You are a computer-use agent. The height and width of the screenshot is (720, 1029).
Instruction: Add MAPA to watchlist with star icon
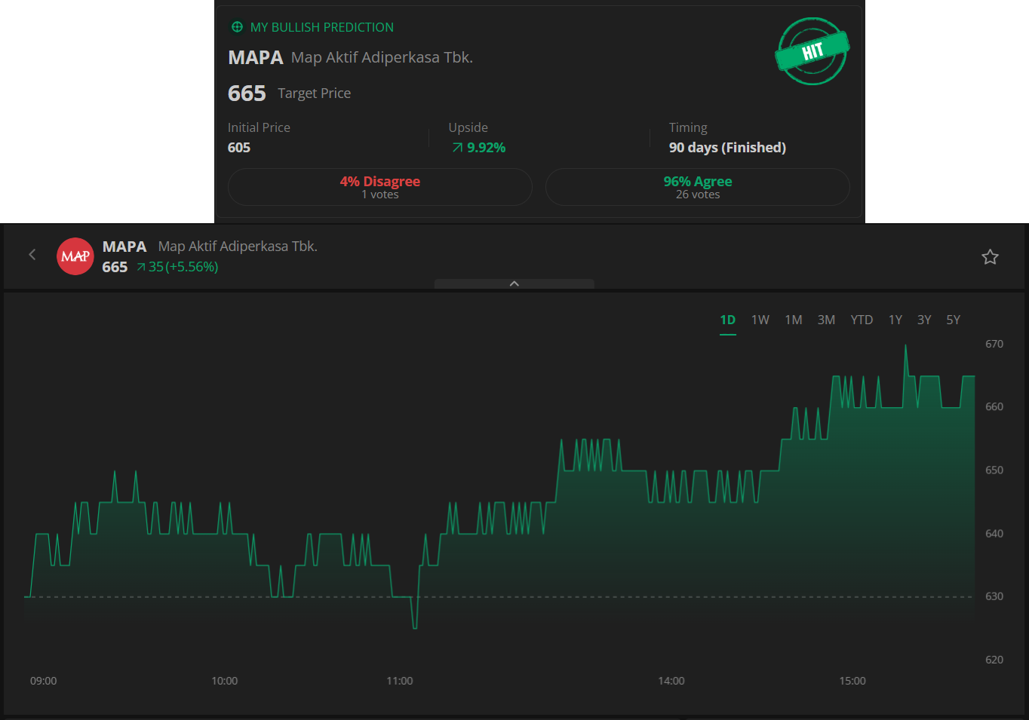[990, 257]
